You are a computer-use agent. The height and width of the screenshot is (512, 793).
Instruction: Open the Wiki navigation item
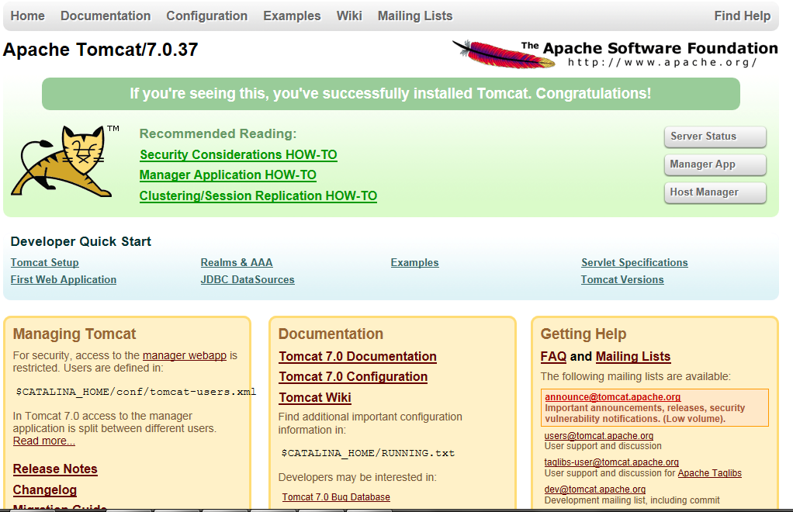click(349, 16)
